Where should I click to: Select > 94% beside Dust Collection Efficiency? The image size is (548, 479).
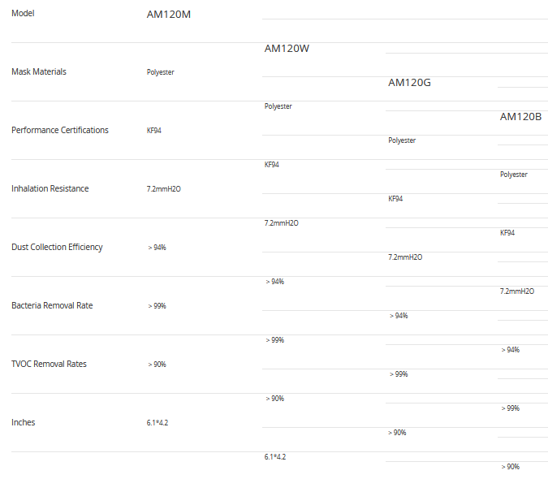(x=157, y=248)
